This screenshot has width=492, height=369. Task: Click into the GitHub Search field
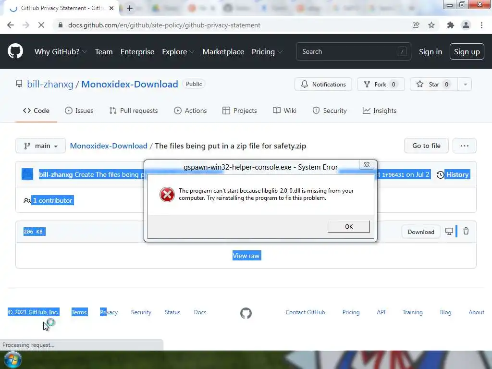click(353, 51)
